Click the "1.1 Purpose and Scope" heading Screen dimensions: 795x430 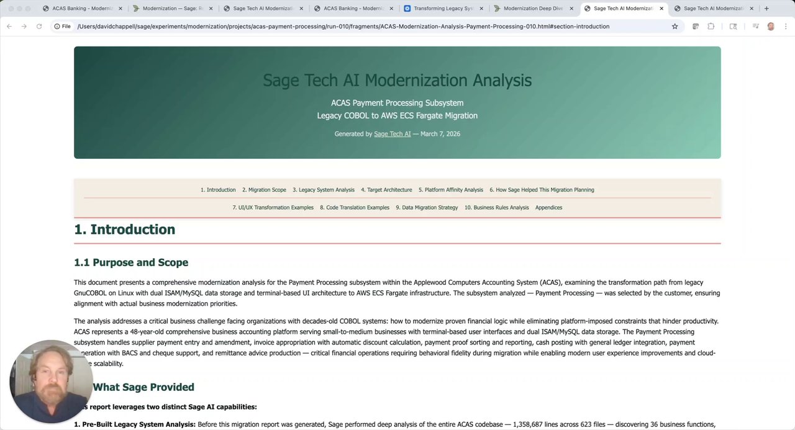pyautogui.click(x=131, y=262)
